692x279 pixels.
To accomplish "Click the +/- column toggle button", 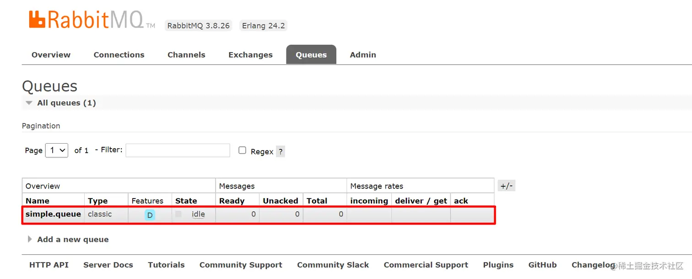I will coord(507,186).
